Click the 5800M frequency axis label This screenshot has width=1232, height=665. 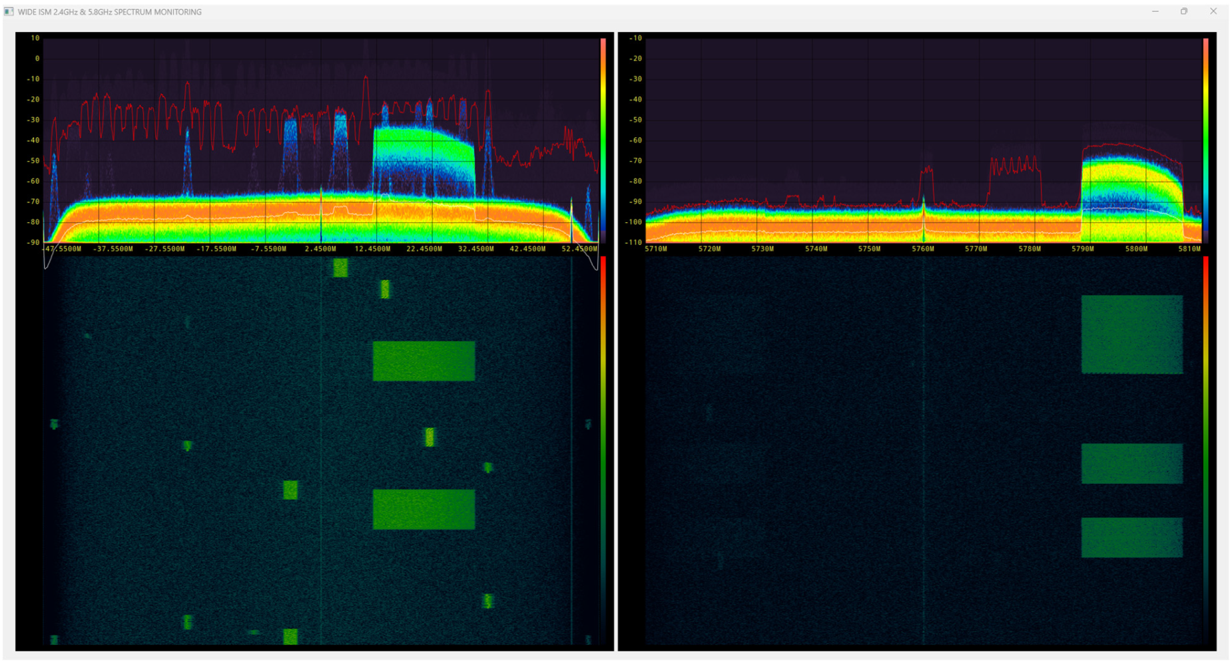click(1136, 249)
